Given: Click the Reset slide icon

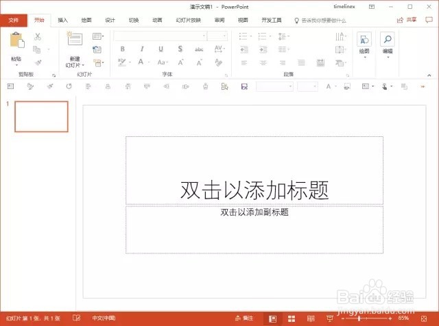Looking at the screenshot, I should click(97, 49).
